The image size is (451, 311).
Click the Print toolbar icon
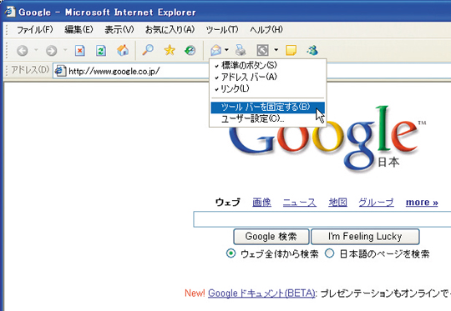coord(241,50)
